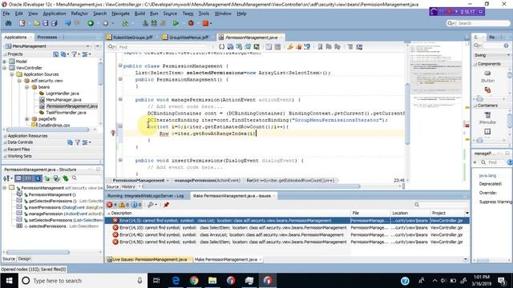Open Microsoft Edge from the taskbar
The width and height of the screenshot is (513, 288).
coord(176,281)
